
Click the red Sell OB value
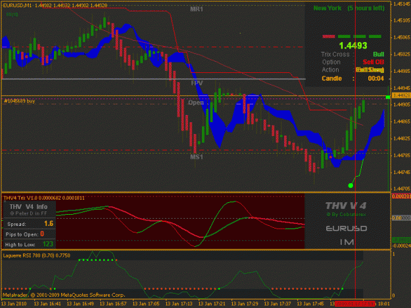374,62
